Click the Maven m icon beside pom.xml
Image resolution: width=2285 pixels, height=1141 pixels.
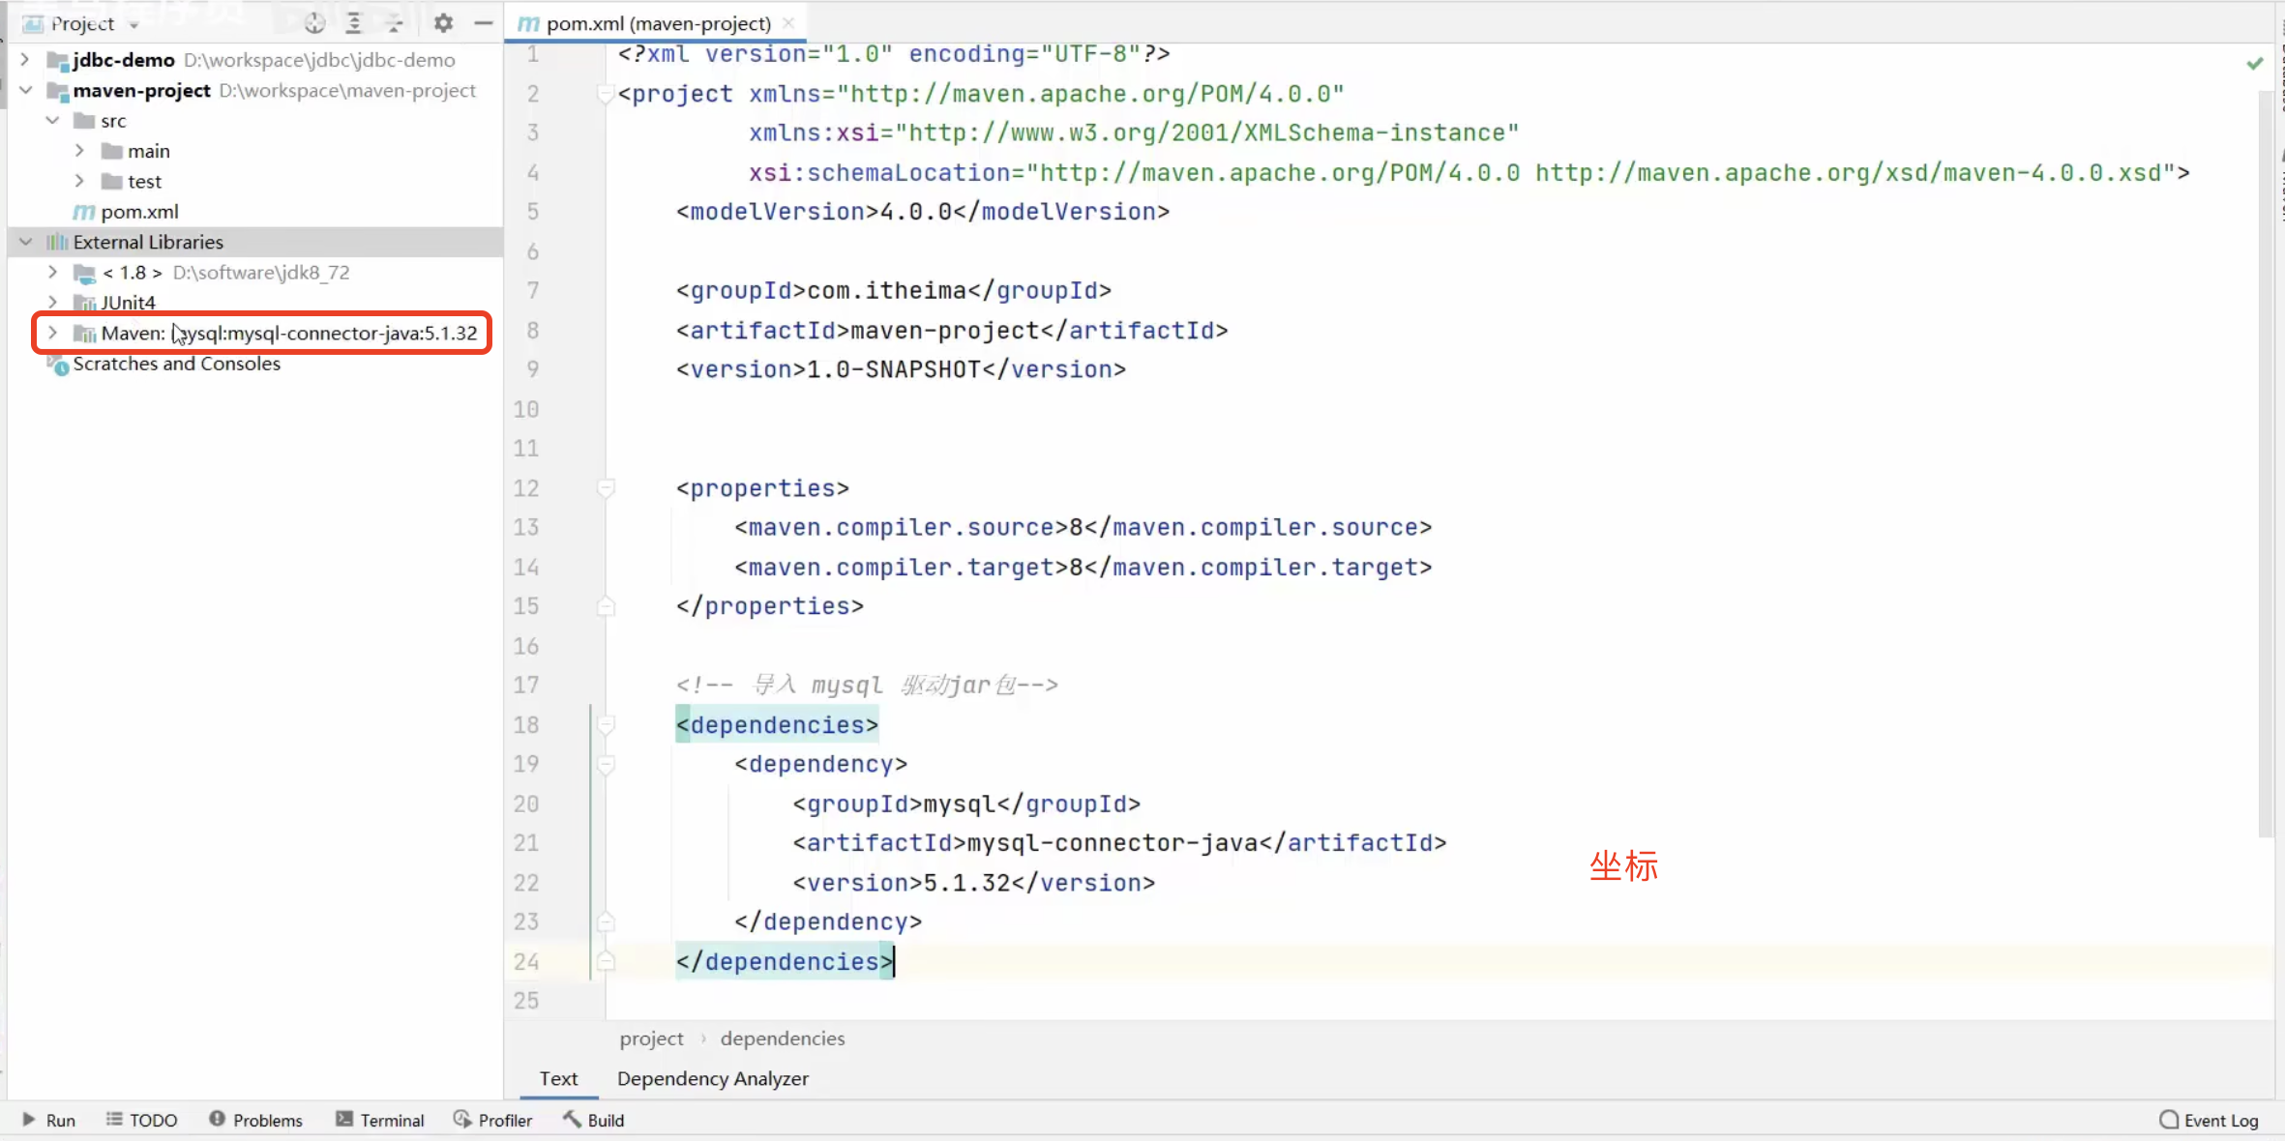[x=84, y=212]
